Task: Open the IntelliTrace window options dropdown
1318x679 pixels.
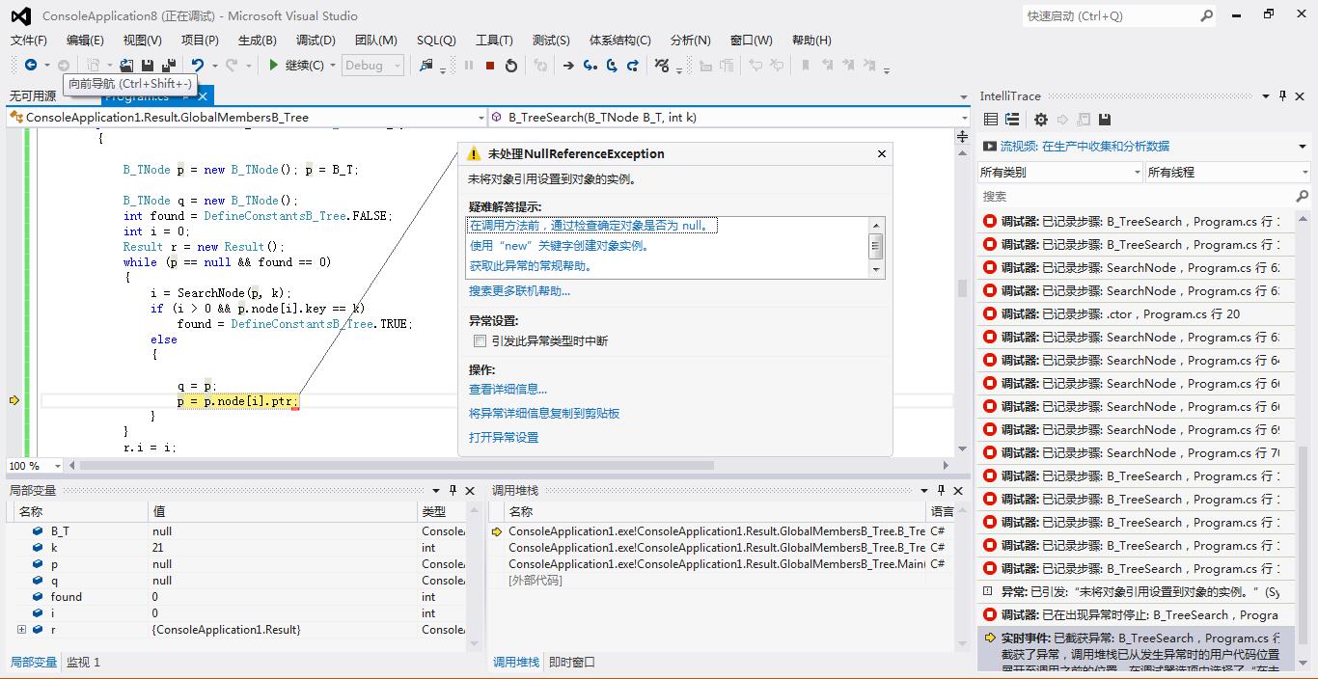Action: pos(1266,95)
